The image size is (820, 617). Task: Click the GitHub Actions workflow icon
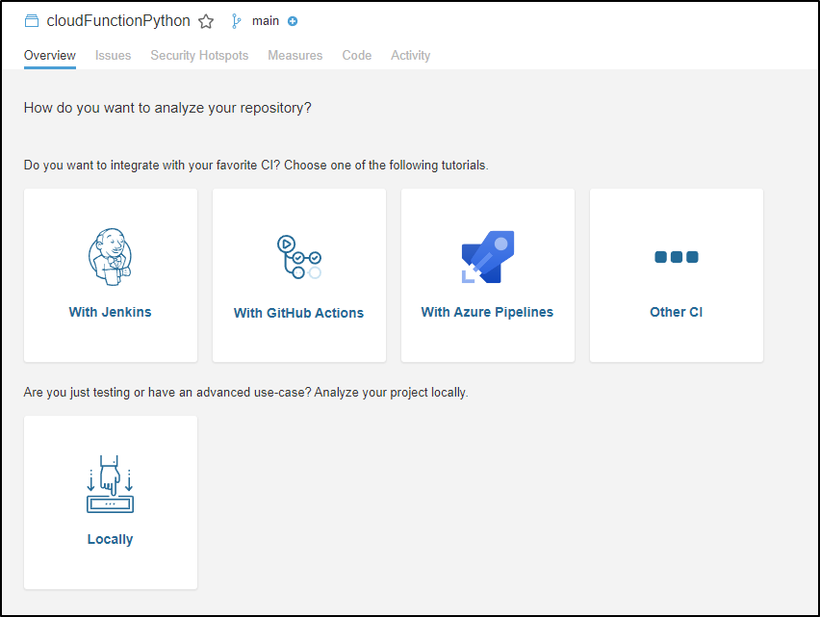click(299, 257)
